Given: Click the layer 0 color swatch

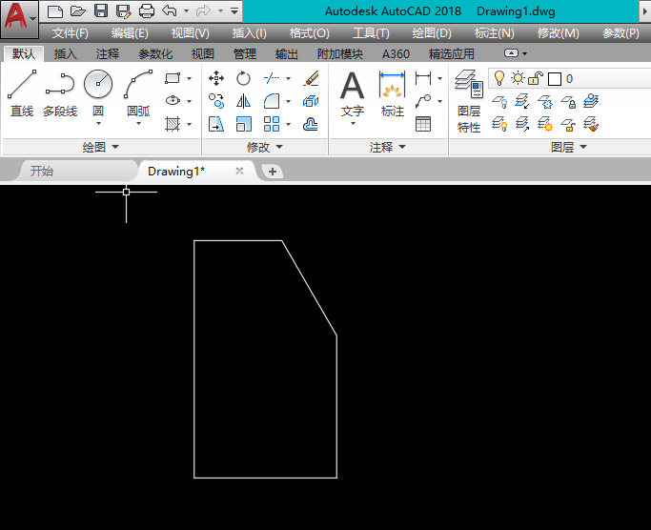Looking at the screenshot, I should [x=555, y=78].
